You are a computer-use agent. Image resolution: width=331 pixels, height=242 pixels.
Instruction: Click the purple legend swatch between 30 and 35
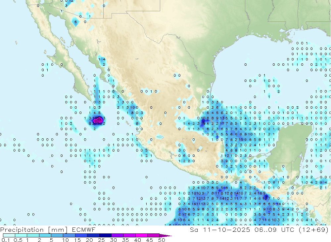[x=118, y=235]
